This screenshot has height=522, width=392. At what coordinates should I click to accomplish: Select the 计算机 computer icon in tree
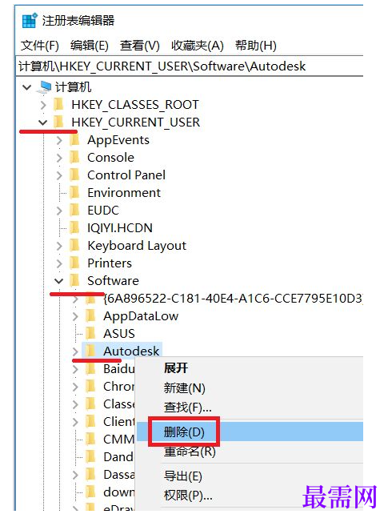44,87
